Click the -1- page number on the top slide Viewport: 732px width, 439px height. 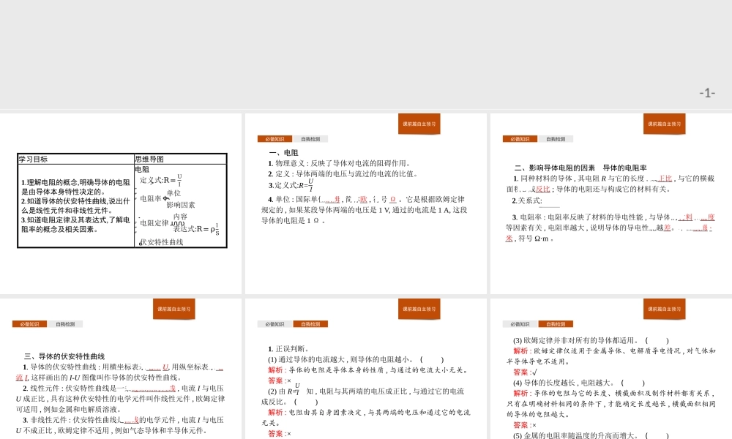coord(706,93)
